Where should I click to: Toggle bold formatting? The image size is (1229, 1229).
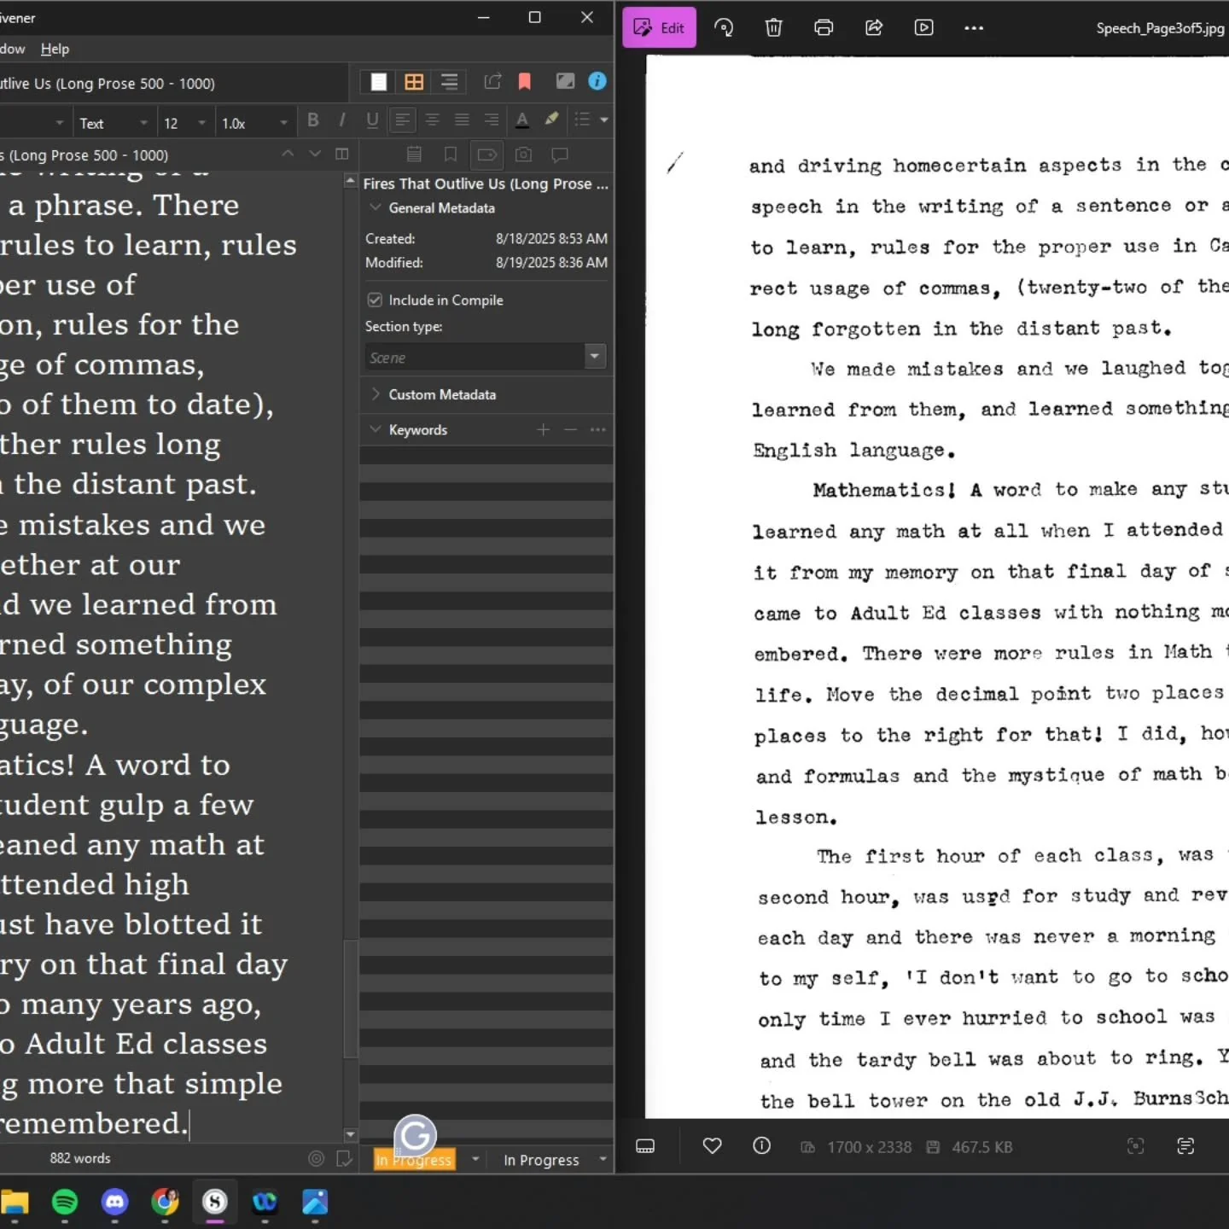pos(313,120)
